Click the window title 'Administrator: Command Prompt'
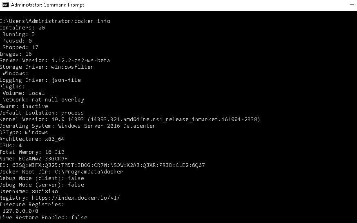Image resolution: width=357 pixels, height=223 pixels. point(47,5)
